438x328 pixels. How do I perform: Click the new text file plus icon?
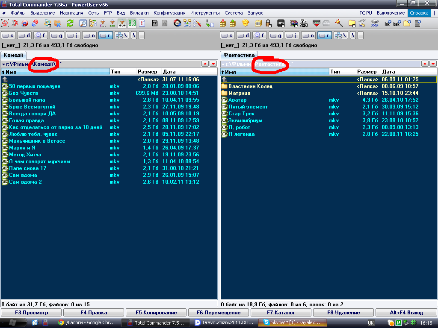click(x=417, y=23)
